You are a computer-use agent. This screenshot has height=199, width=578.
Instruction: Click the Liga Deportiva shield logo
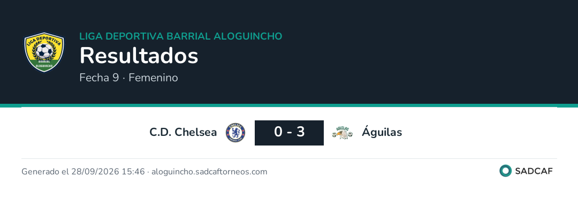tap(44, 52)
